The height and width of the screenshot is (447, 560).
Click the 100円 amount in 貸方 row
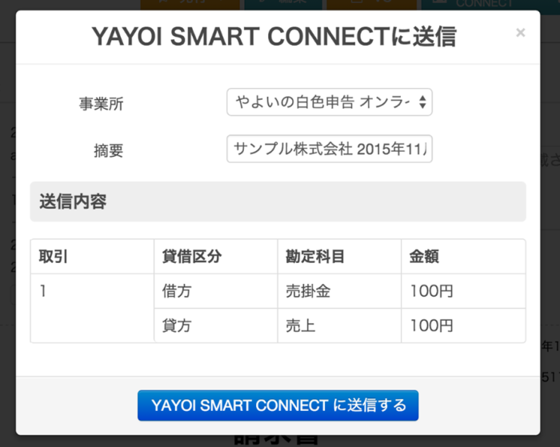coord(431,325)
